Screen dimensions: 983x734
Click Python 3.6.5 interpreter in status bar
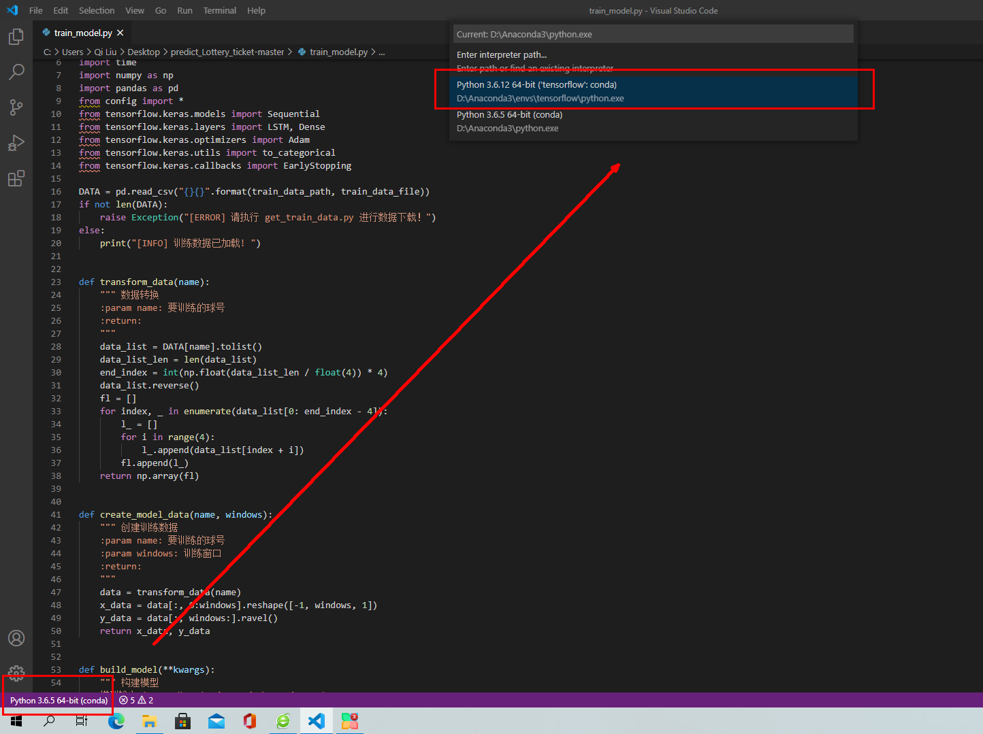pyautogui.click(x=58, y=700)
